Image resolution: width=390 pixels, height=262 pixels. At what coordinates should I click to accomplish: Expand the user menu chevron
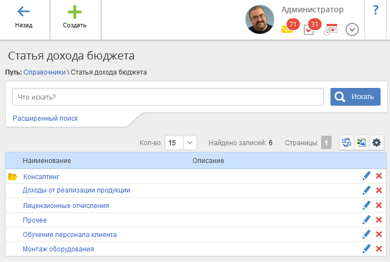pyautogui.click(x=352, y=29)
